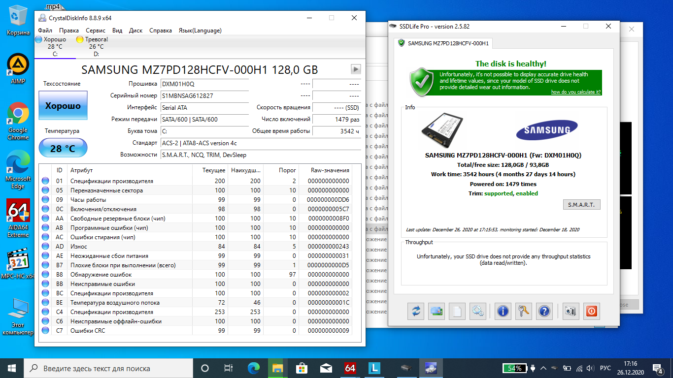Select the Неожиданные сбои питания row
This screenshot has width=673, height=378.
(196, 256)
